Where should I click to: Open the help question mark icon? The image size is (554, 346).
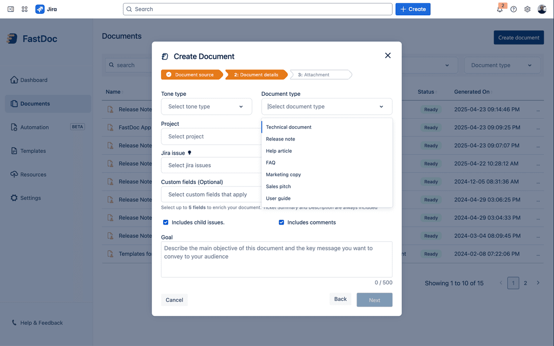click(513, 9)
